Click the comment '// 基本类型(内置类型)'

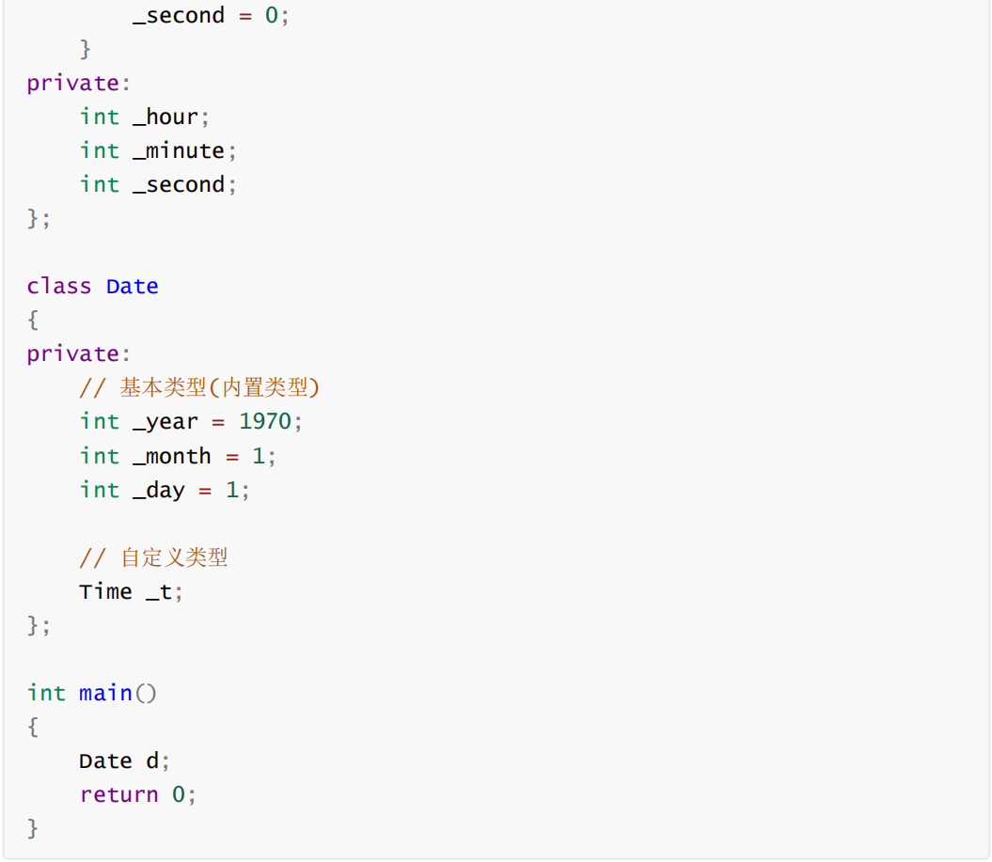pos(199,387)
